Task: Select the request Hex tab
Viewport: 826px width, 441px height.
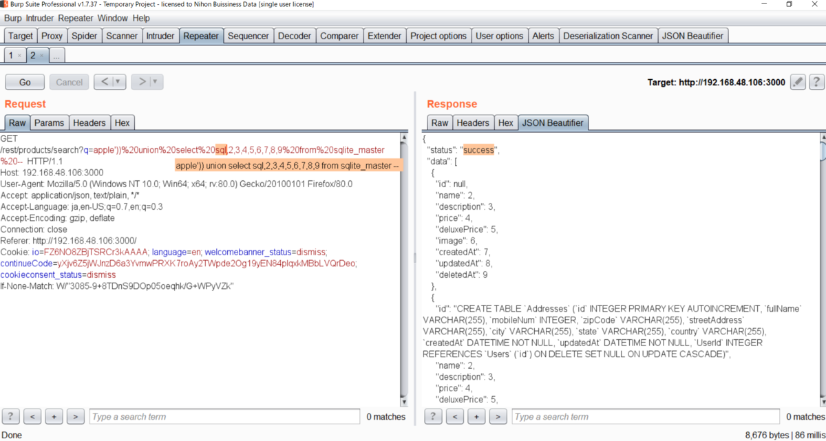Action: click(x=122, y=122)
